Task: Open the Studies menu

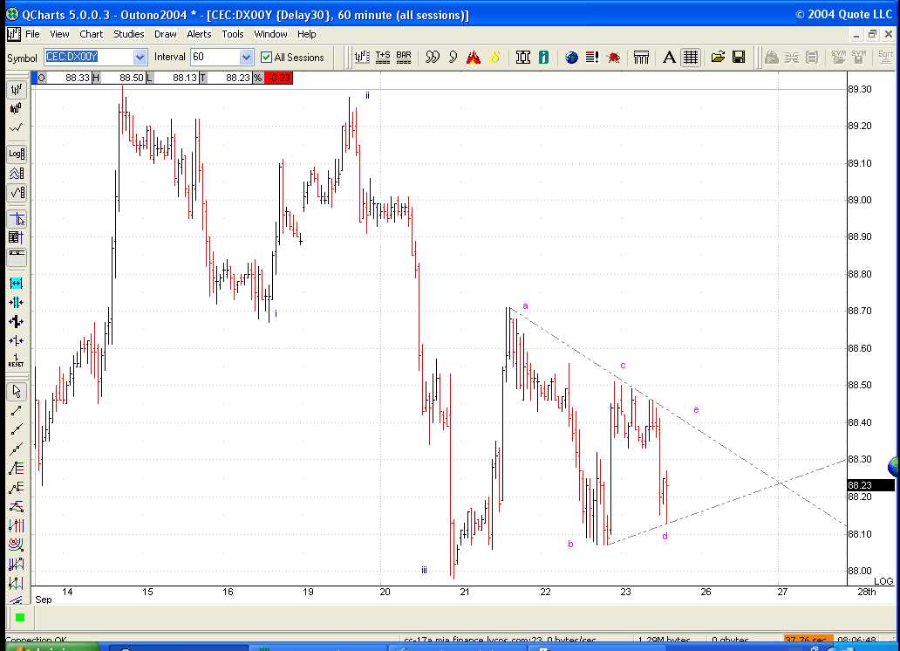Action: [128, 34]
